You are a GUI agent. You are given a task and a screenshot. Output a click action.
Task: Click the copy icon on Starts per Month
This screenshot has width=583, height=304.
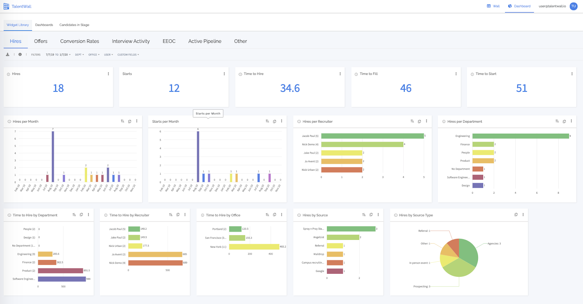[x=274, y=122]
